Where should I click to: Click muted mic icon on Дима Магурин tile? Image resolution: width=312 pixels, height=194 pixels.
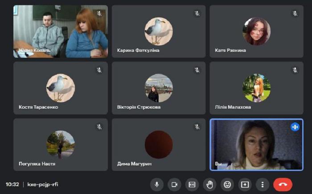pyautogui.click(x=197, y=127)
